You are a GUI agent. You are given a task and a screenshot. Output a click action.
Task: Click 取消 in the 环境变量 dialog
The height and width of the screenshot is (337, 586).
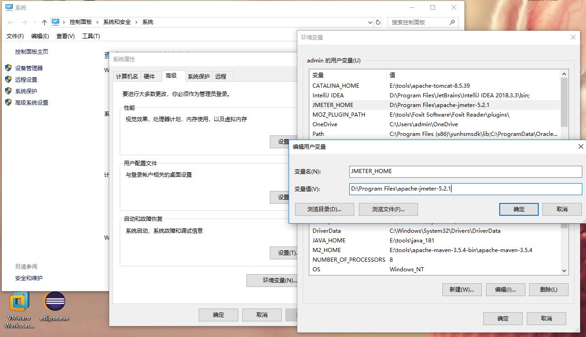click(x=546, y=318)
